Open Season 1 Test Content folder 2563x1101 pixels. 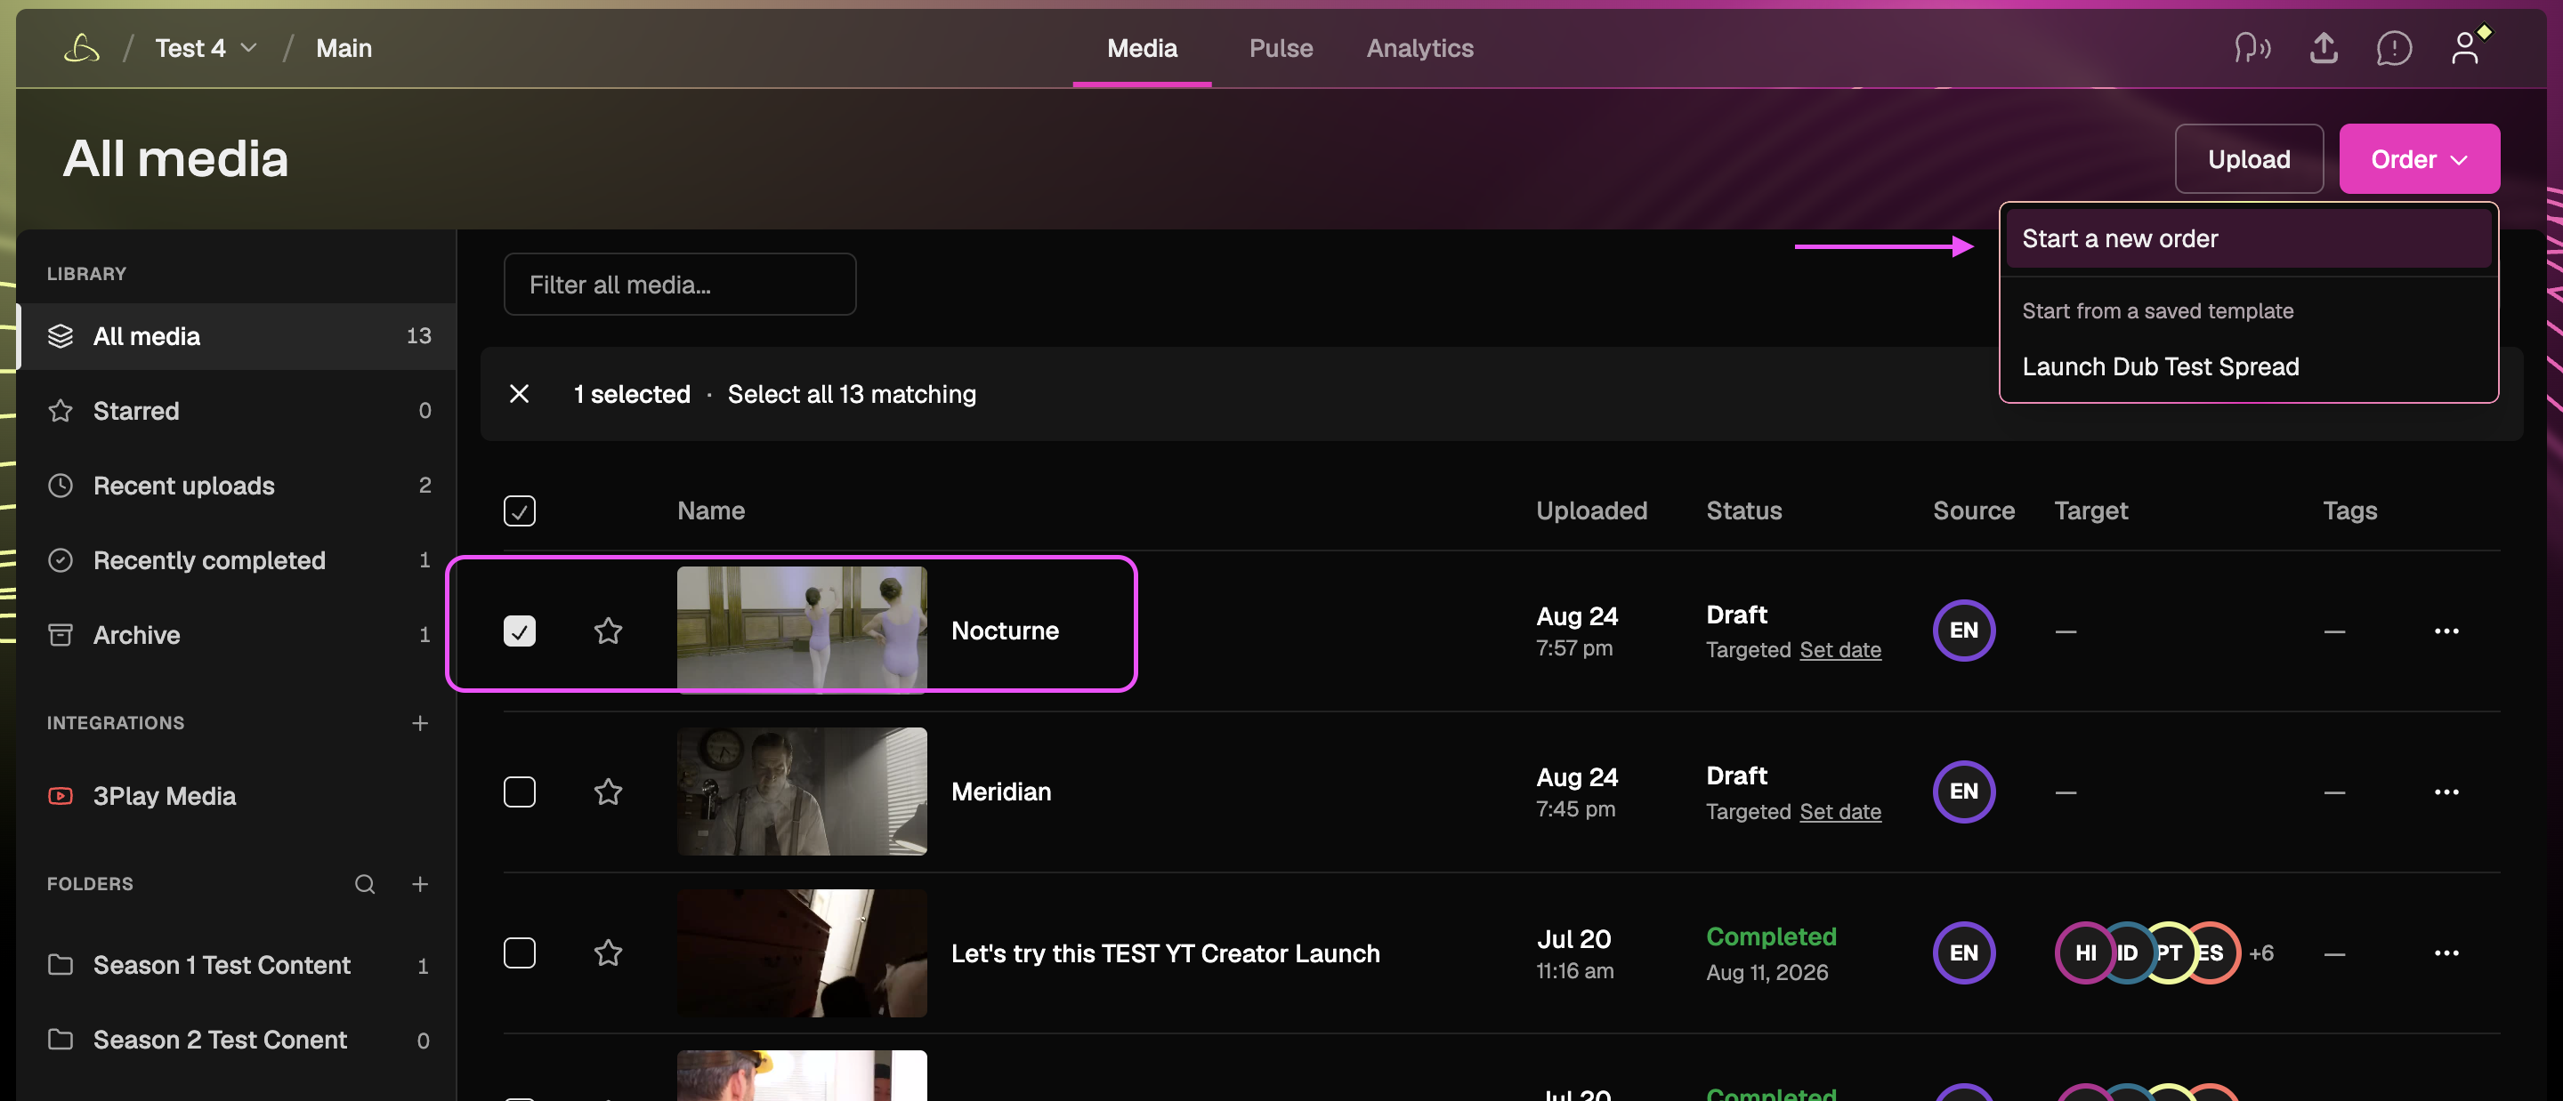[237, 965]
